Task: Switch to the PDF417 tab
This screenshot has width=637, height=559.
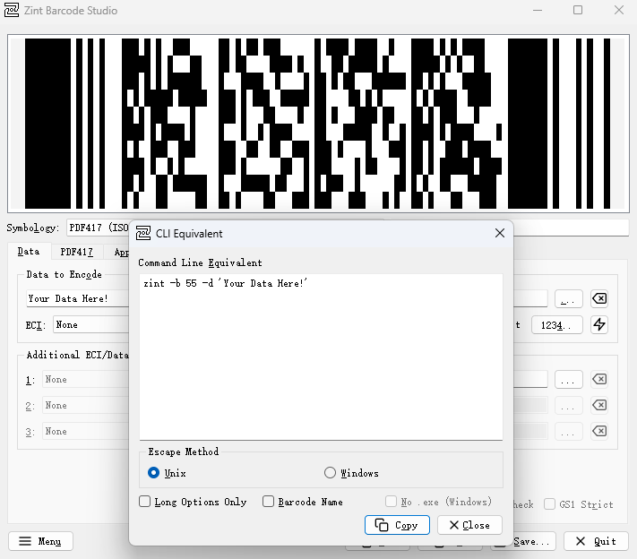Action: point(77,253)
